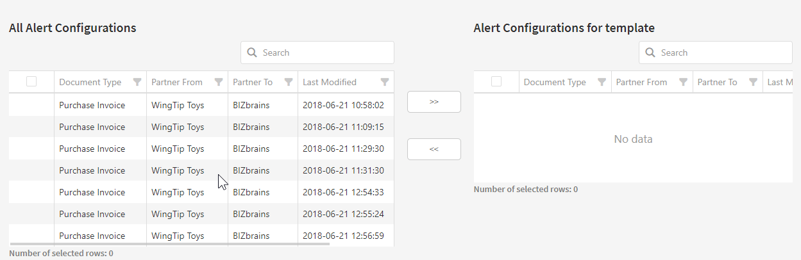Move selected rows left with << button

pos(434,149)
